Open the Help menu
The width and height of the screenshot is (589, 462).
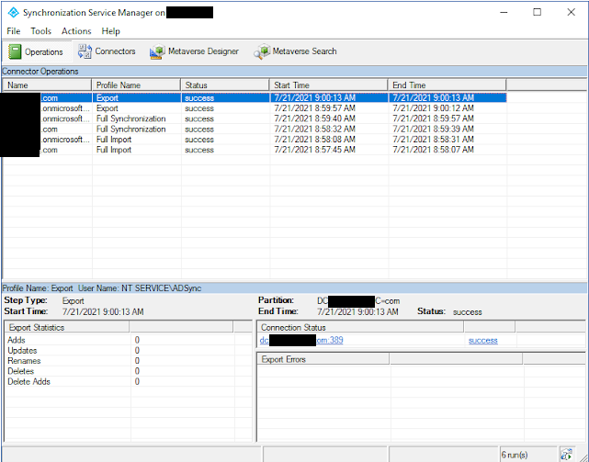click(110, 31)
